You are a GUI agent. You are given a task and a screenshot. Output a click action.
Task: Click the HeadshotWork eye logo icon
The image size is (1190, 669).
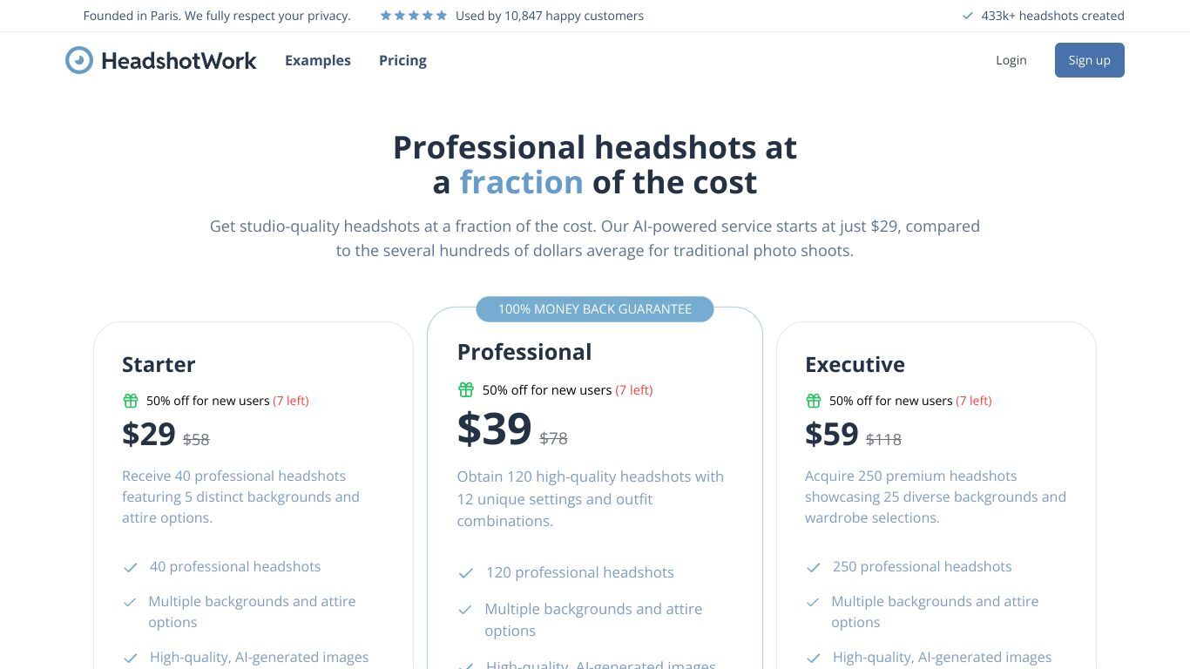79,60
